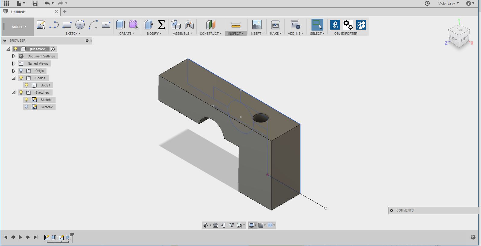This screenshot has width=481, height=246.
Task: Select the Rectangle sketch tool
Action: coord(67,25)
